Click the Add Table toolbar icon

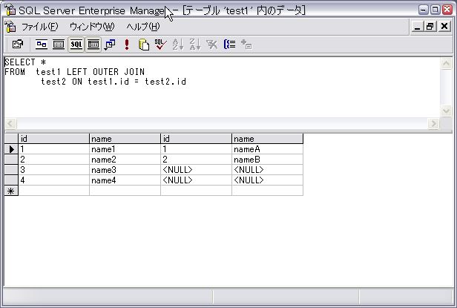[x=246, y=45]
